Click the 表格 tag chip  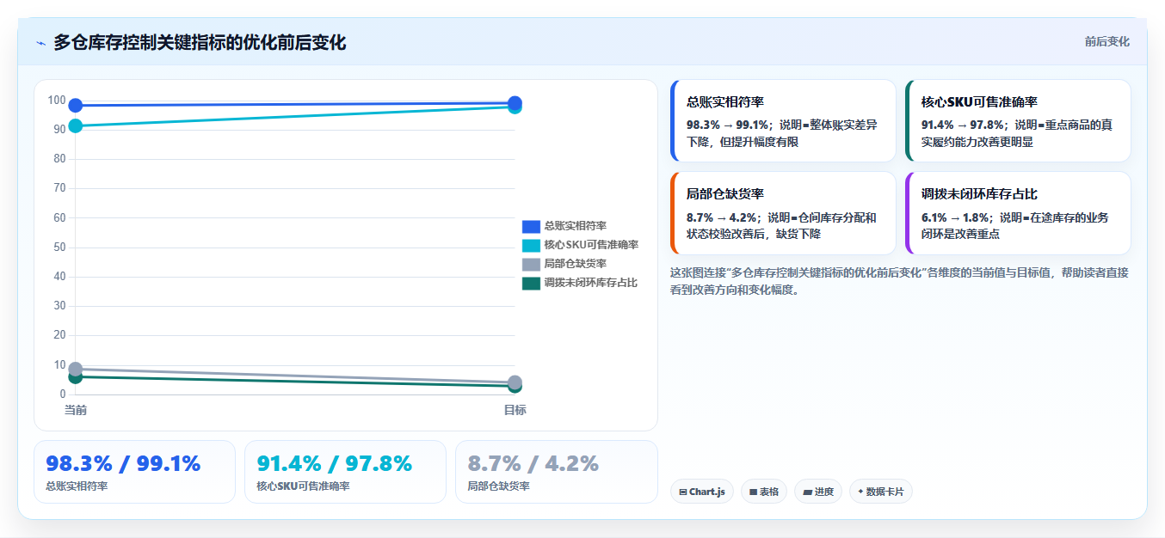tap(764, 492)
